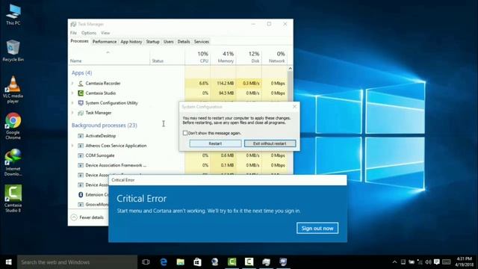Sort processes by Disk column
Image resolution: width=478 pixels, height=269 pixels.
click(x=249, y=57)
